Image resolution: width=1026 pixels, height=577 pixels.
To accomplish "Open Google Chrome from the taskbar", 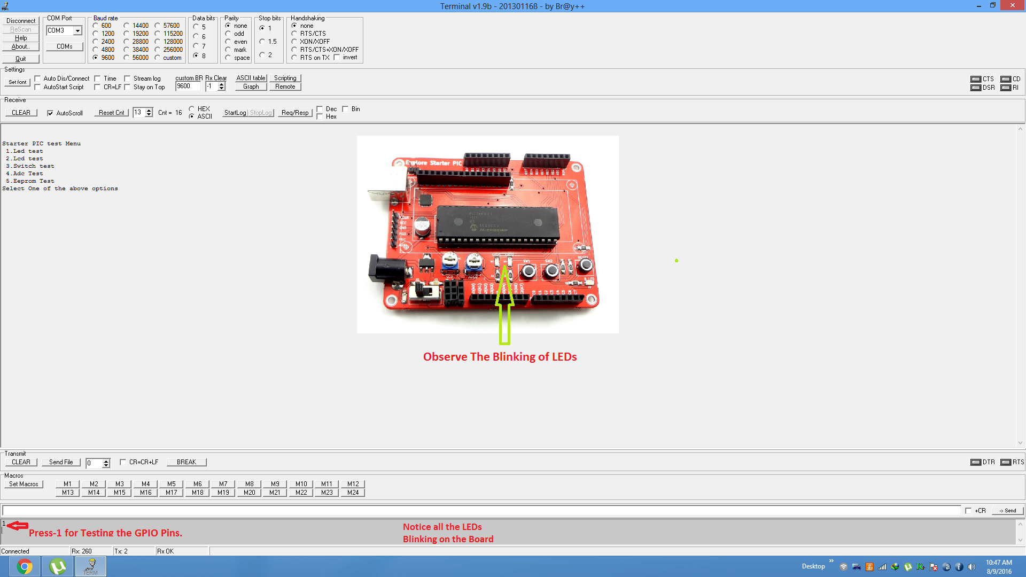I will click(25, 566).
